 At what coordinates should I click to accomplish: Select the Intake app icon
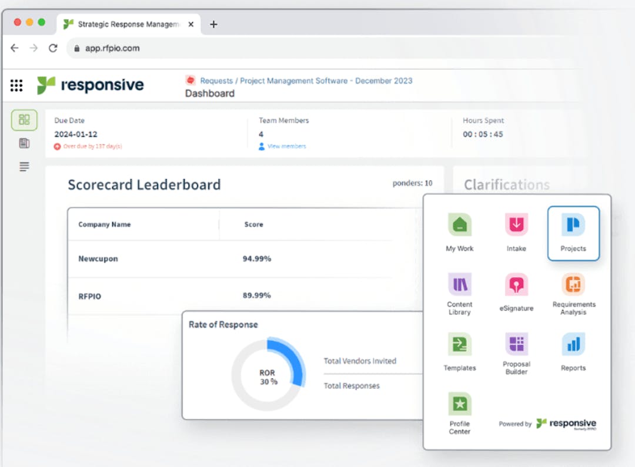click(516, 224)
